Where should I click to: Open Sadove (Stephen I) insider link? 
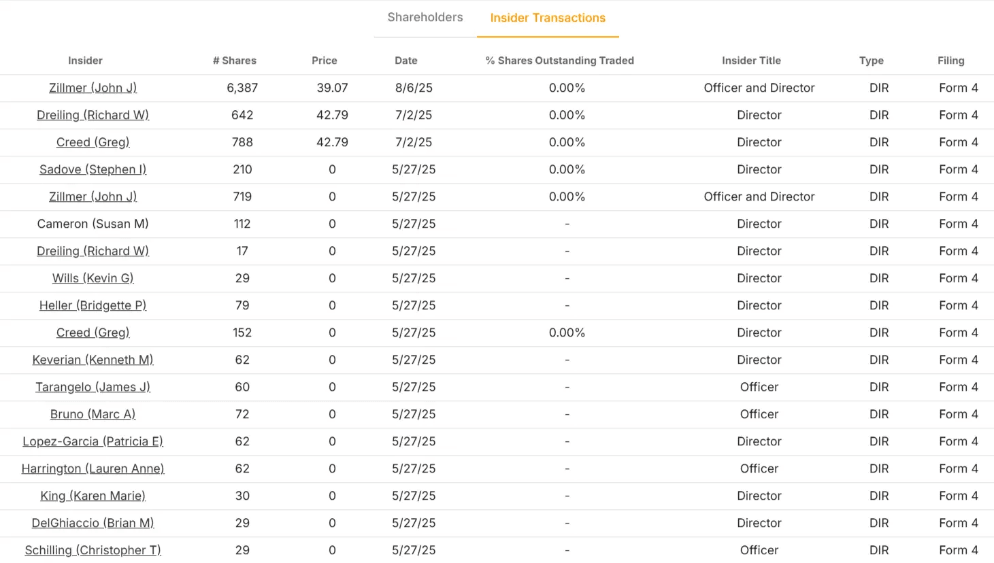93,169
